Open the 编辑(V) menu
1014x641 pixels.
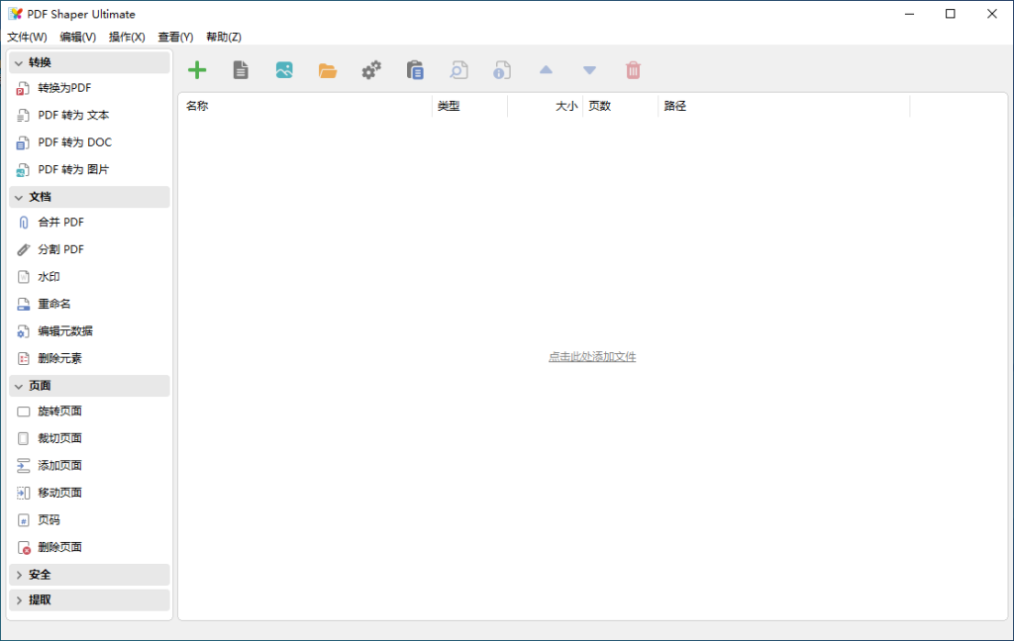[77, 37]
